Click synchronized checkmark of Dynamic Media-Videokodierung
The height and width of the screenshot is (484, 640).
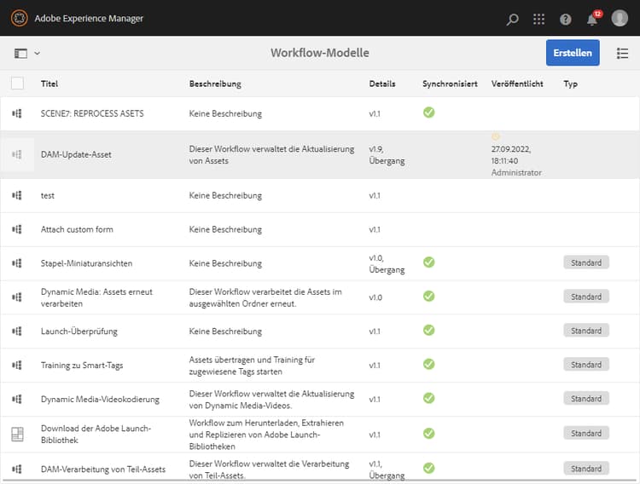pyautogui.click(x=428, y=398)
